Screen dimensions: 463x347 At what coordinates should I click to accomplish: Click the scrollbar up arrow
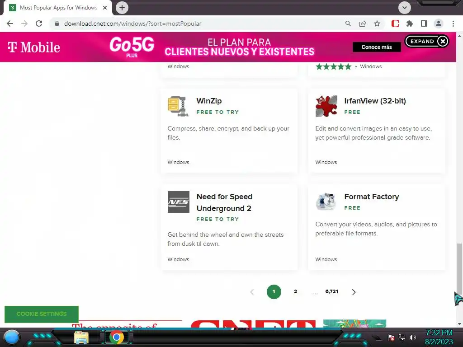(x=459, y=35)
